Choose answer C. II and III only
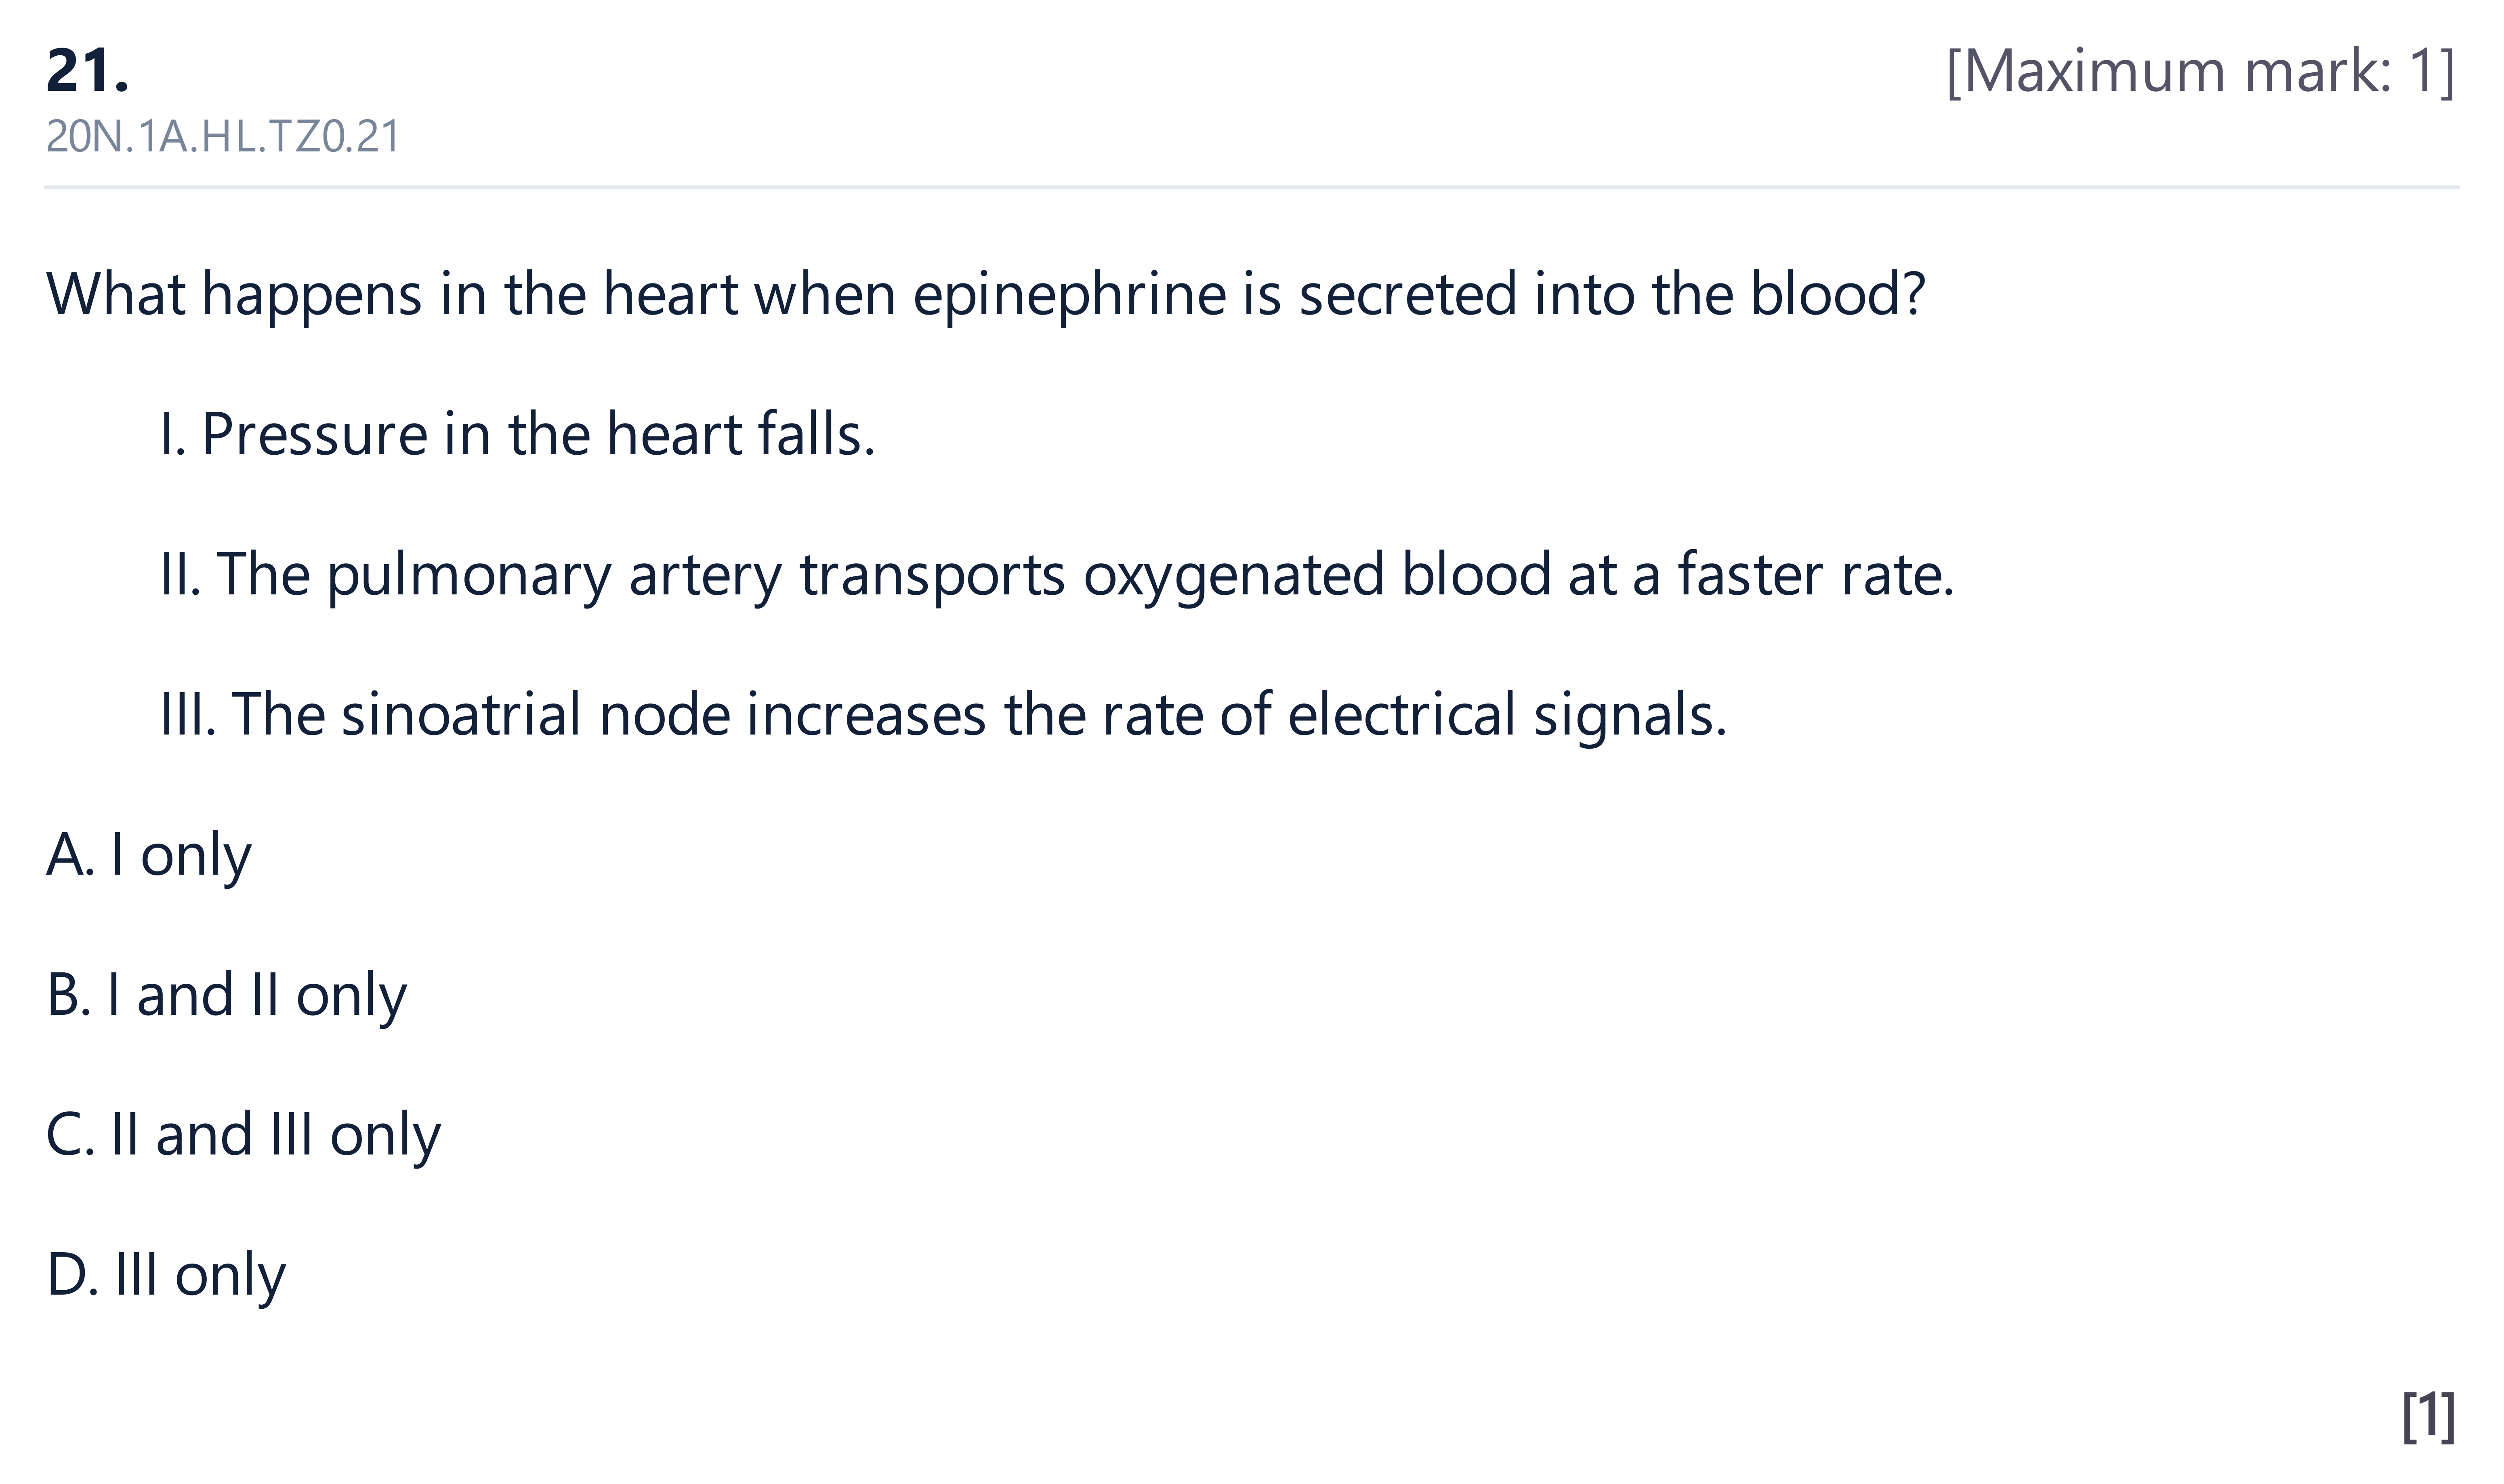 (x=244, y=1136)
